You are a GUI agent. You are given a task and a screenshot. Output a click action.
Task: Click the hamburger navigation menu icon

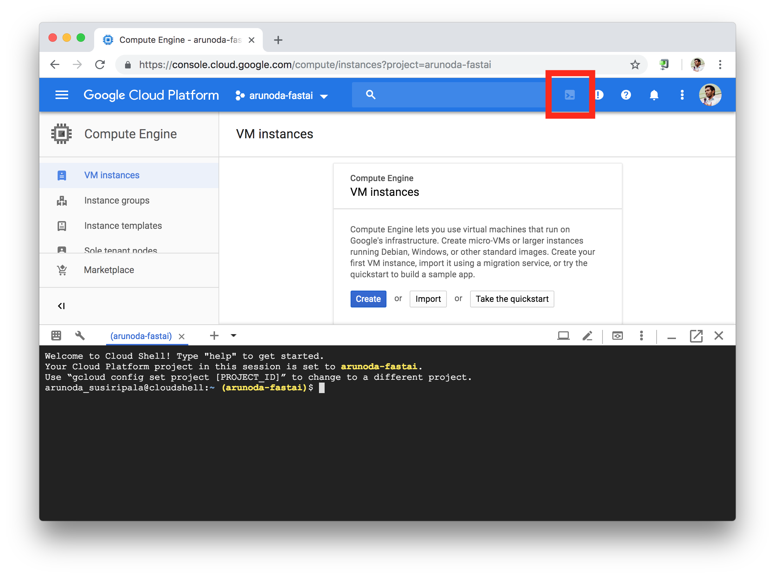click(x=61, y=94)
